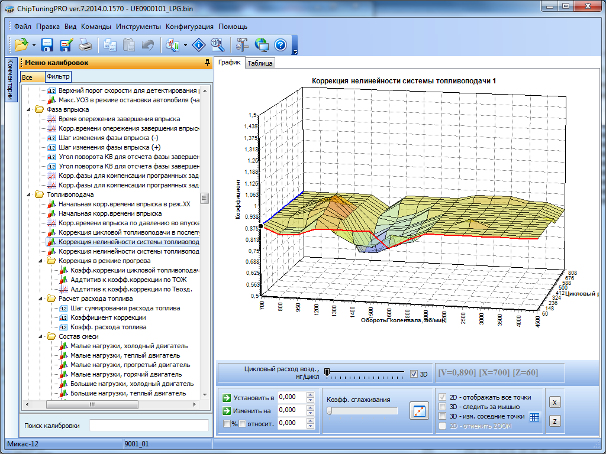Enable '3D - следить за мышью' checkbox
This screenshot has width=606, height=454.
[x=441, y=407]
